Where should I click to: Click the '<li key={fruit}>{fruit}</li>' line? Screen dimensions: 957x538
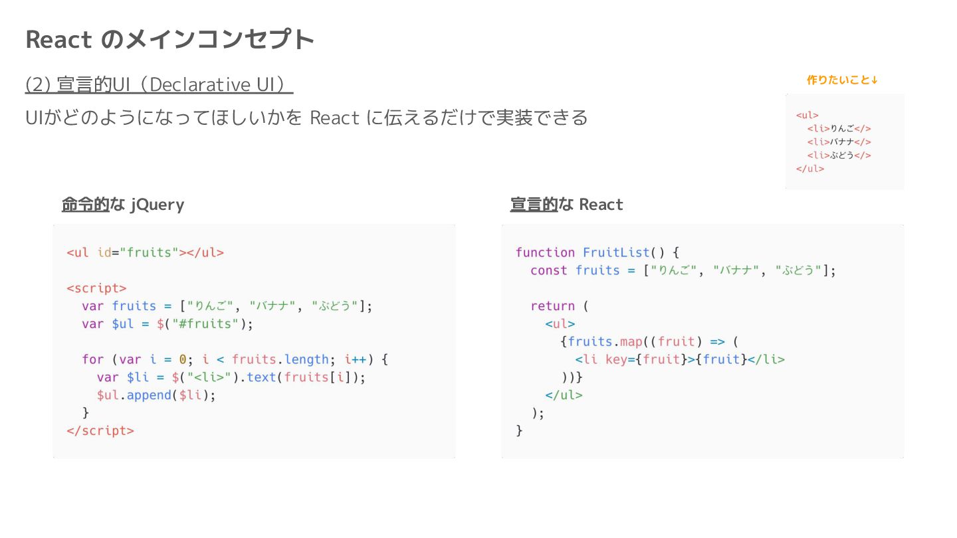pyautogui.click(x=680, y=359)
